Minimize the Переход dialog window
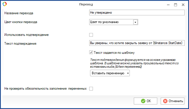 [168, 5]
